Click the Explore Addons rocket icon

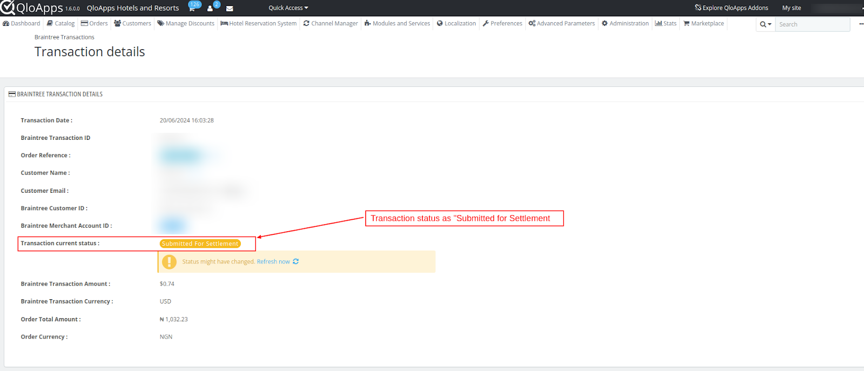[698, 8]
